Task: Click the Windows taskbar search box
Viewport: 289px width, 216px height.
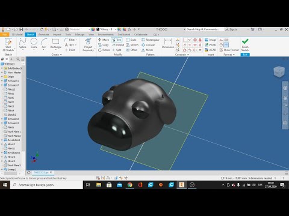Action: (x=46, y=185)
